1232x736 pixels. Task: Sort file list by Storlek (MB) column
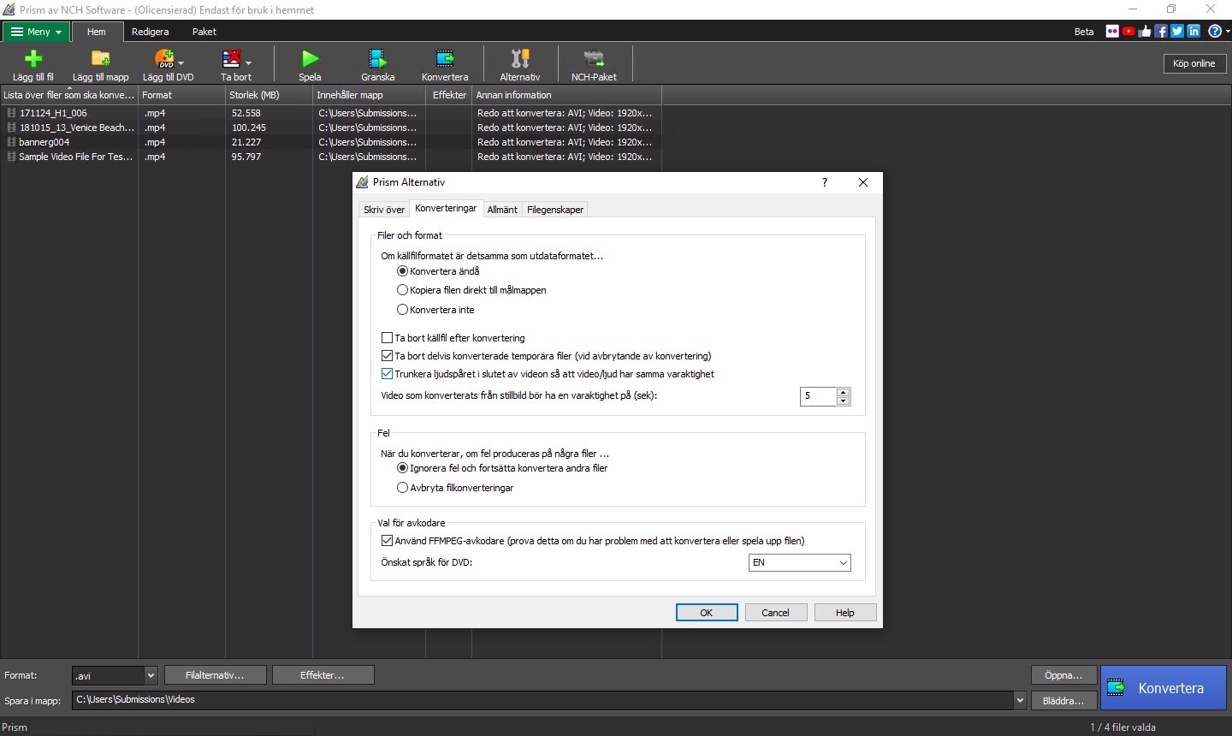click(269, 95)
